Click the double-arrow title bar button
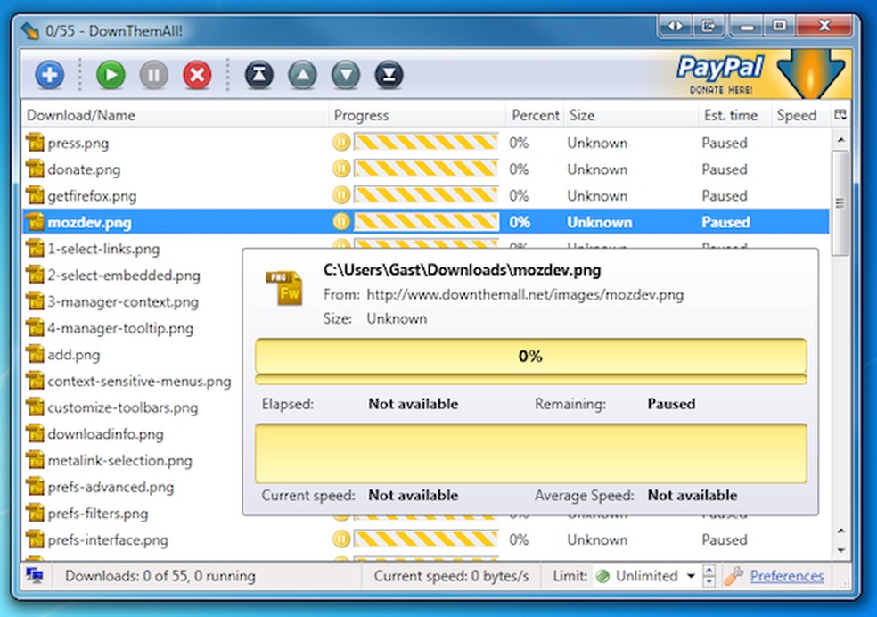Viewport: 877px width, 617px height. [676, 26]
